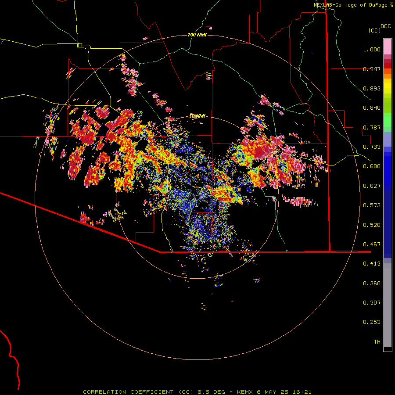Viewport: 395px width, 395px height.
Task: Select the 1.000 colorbar value label
Action: (x=372, y=49)
